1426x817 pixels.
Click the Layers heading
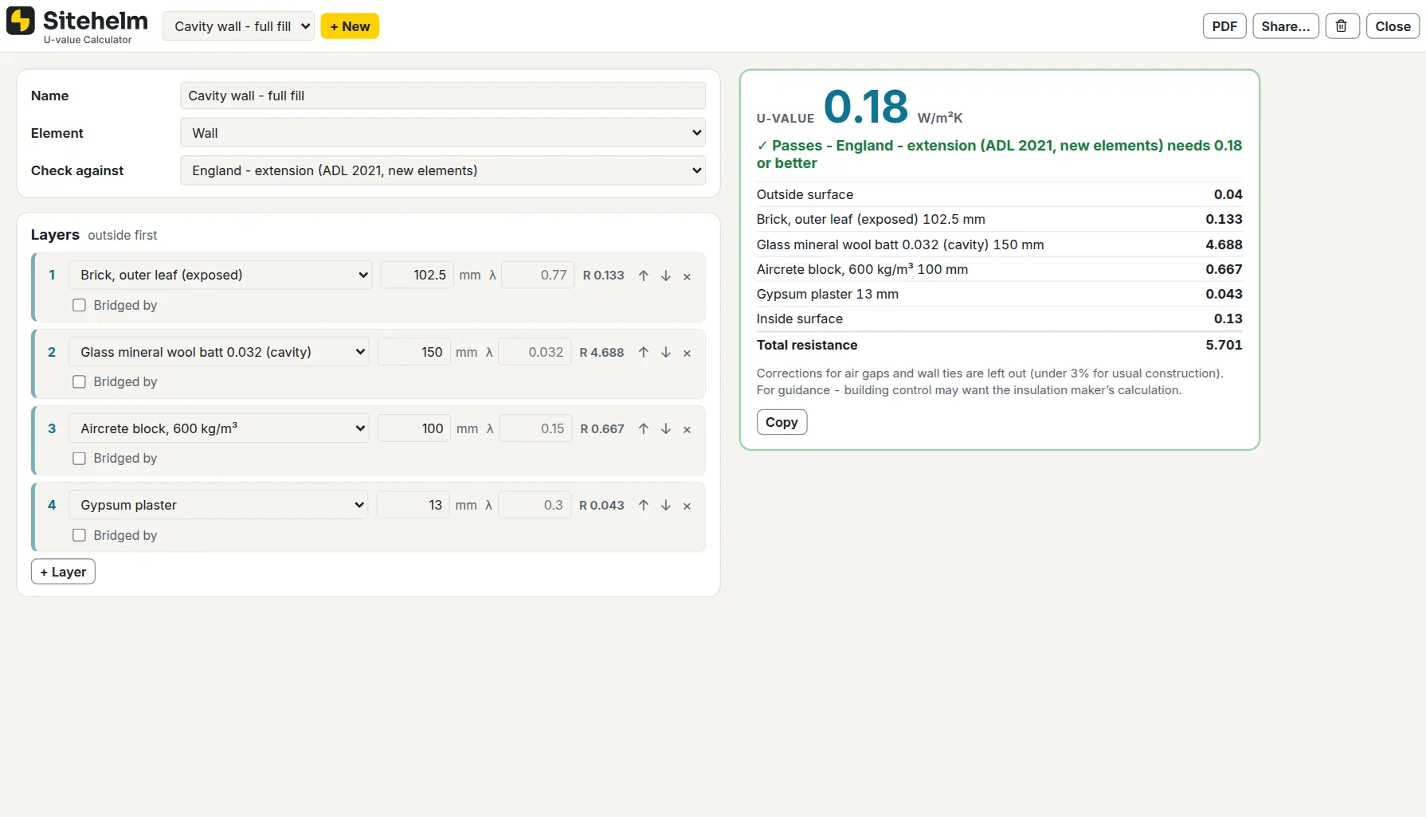click(x=55, y=235)
